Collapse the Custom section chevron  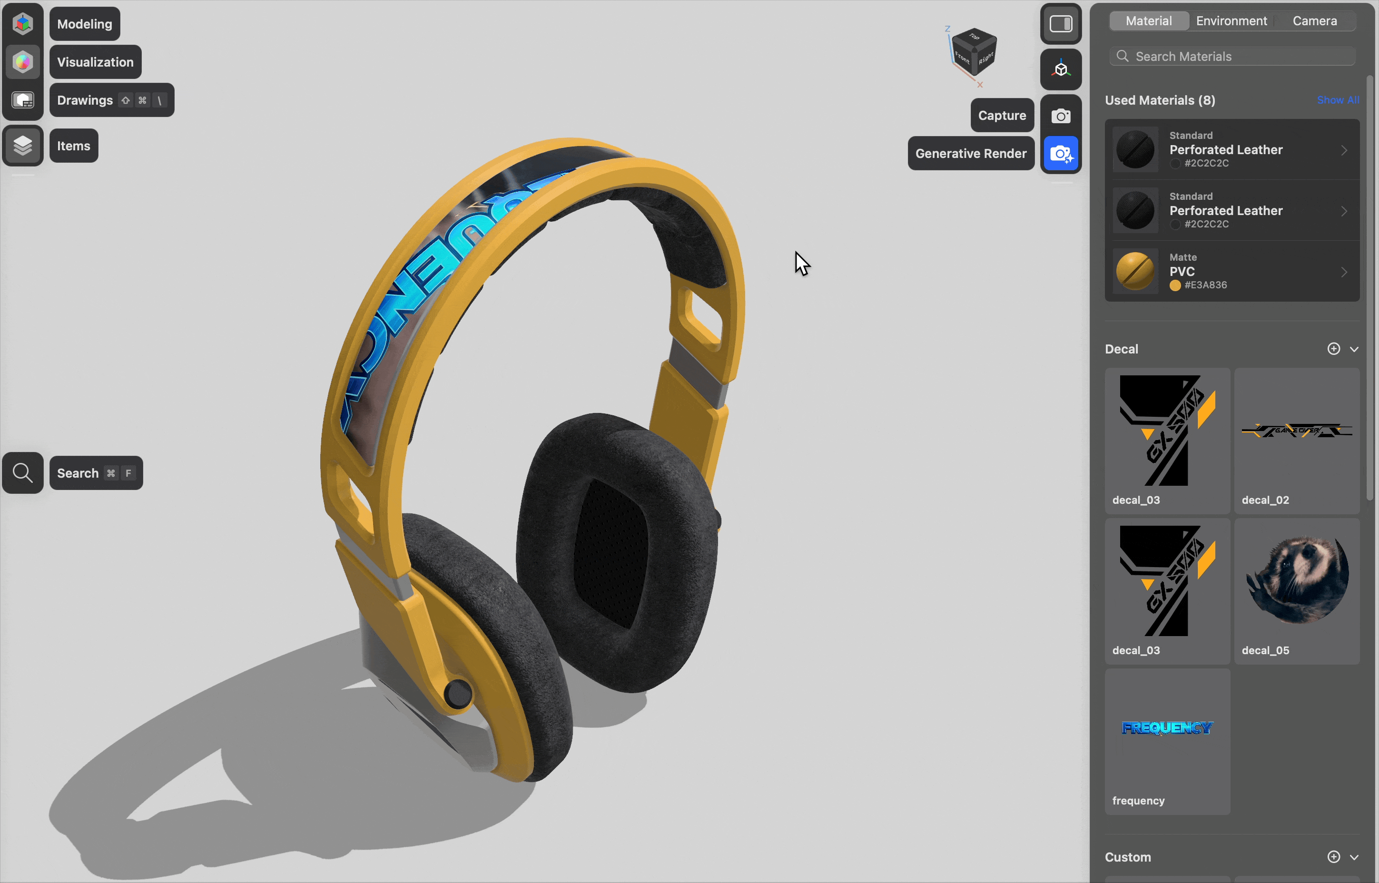[1354, 857]
